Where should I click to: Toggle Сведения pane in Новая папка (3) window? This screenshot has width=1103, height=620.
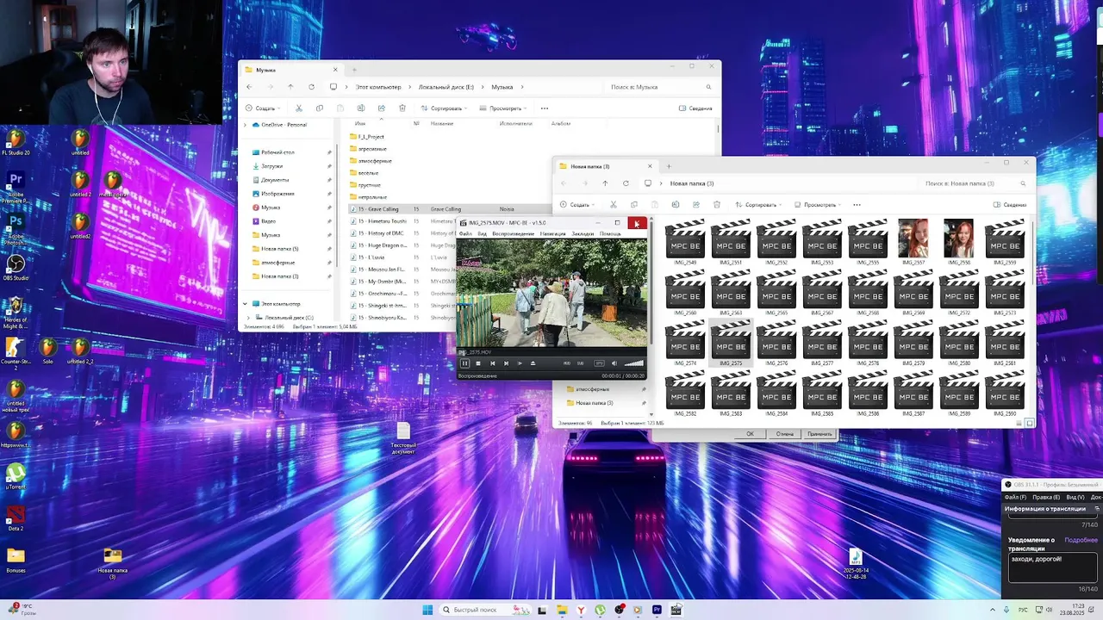(x=1010, y=205)
